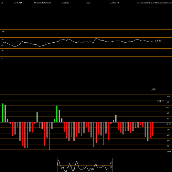Image resolution: width=172 pixels, height=172 pixels.
Task: Click the MR axis label -60
Action: 168,141
